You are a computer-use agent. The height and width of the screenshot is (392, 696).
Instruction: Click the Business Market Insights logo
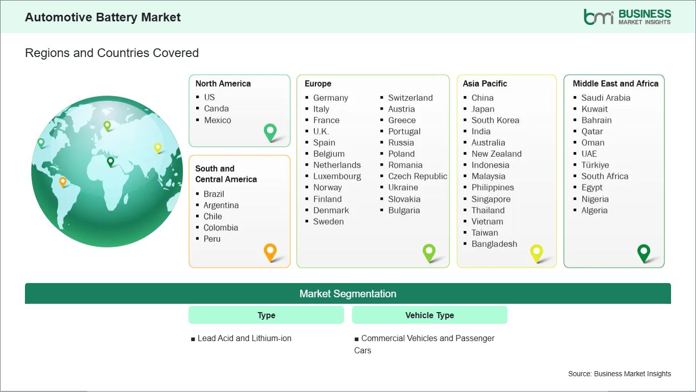point(627,17)
